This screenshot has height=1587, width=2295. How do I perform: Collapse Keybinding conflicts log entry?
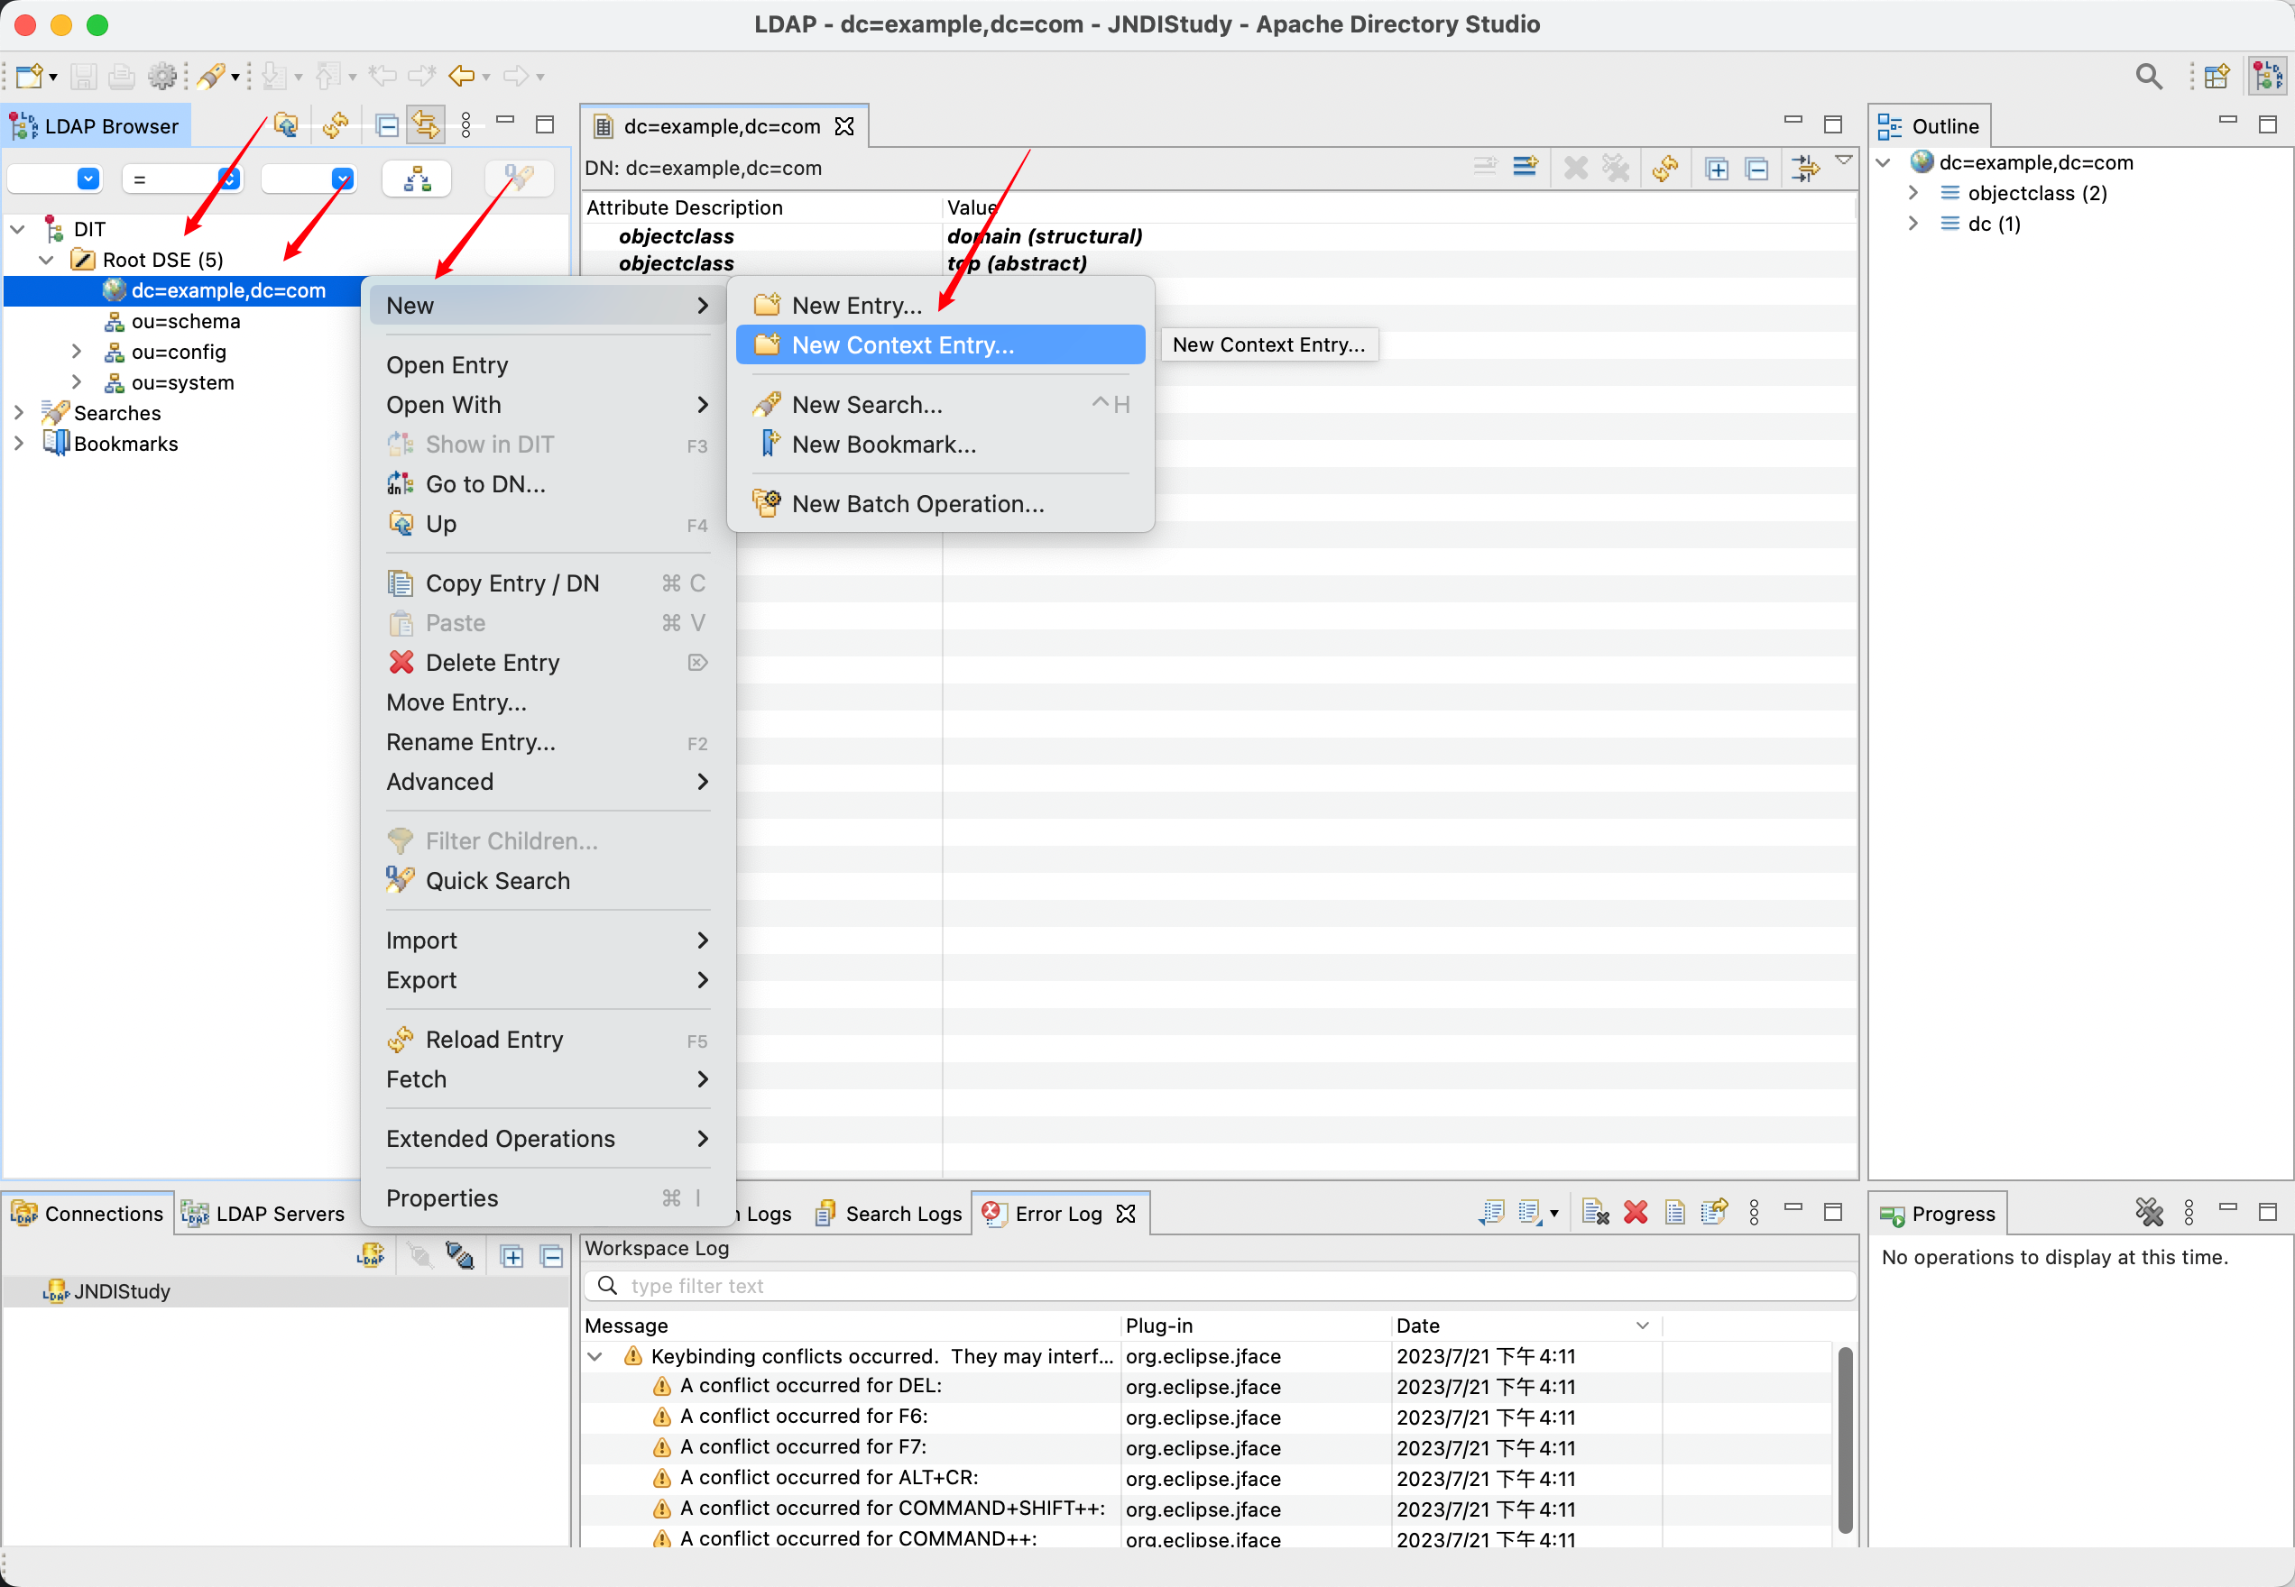[594, 1356]
